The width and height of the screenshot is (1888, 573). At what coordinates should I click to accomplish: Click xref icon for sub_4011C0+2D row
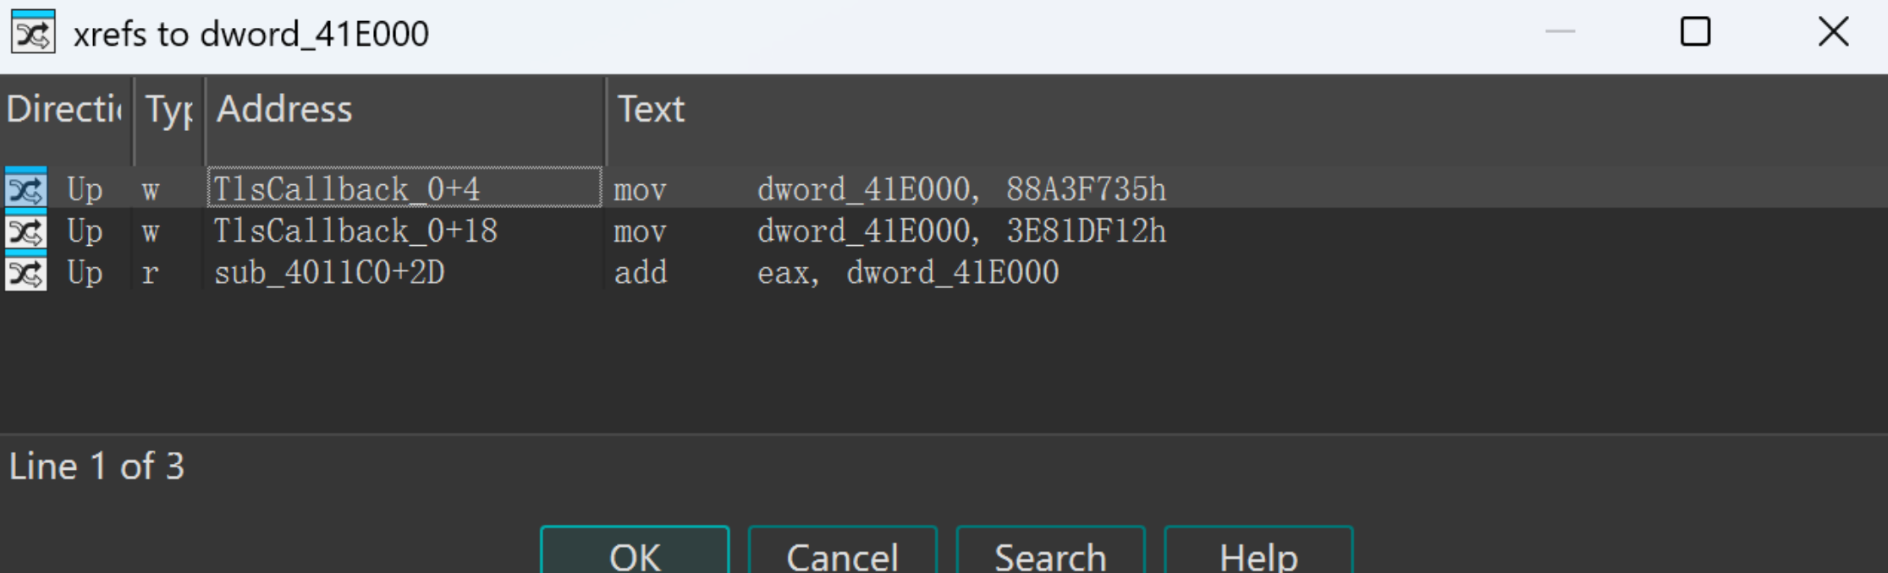[x=26, y=273]
